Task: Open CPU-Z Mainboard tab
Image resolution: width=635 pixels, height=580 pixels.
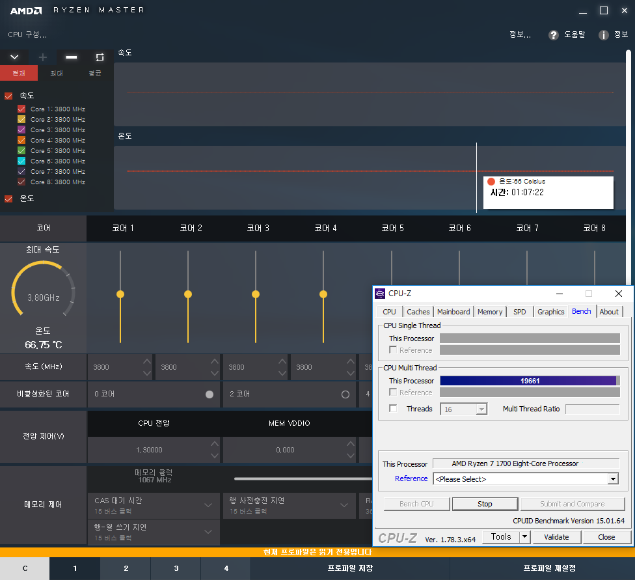Action: (x=453, y=312)
